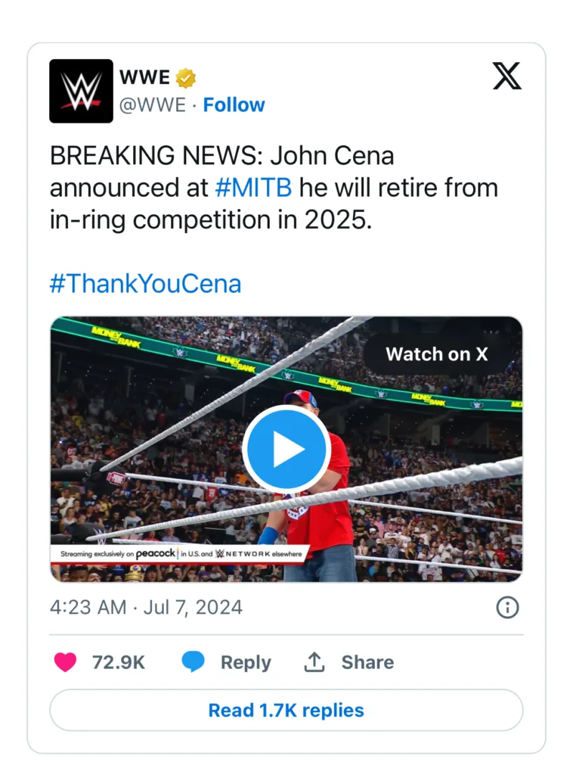
Task: Open the #ThankYouCena hashtag link
Action: (x=145, y=284)
